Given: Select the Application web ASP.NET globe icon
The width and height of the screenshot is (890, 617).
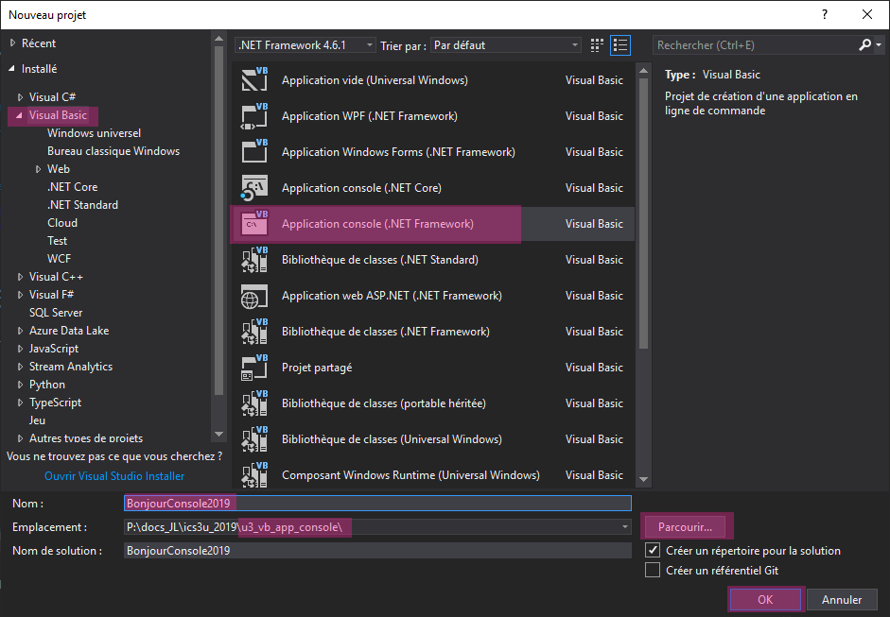Looking at the screenshot, I should pyautogui.click(x=254, y=296).
